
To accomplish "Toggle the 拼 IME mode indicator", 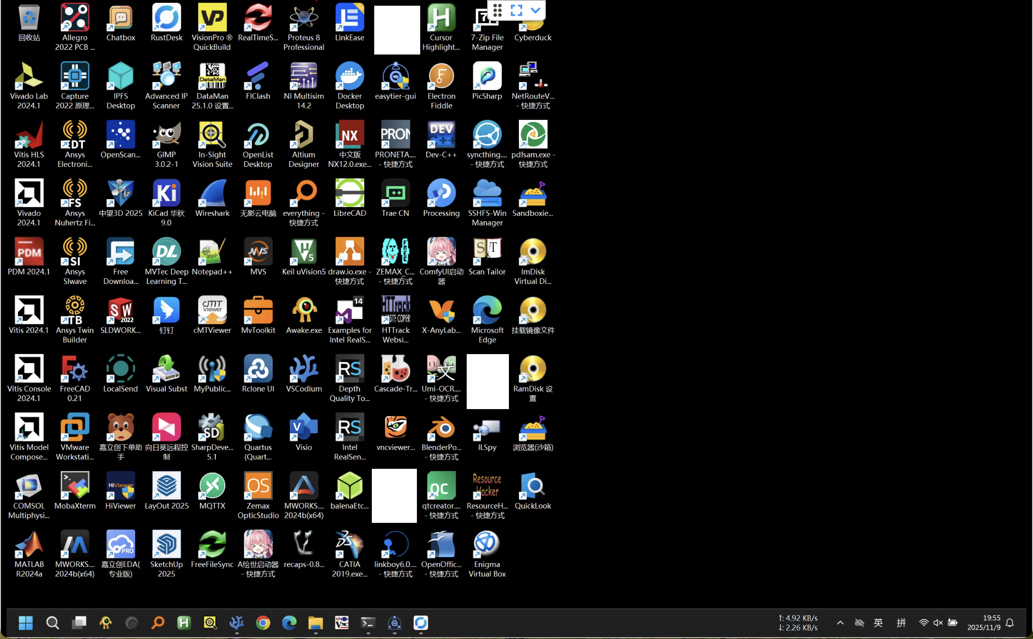I will coord(901,622).
